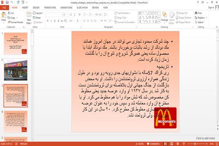
Task: Open the Layout dropdown
Action: [38, 13]
